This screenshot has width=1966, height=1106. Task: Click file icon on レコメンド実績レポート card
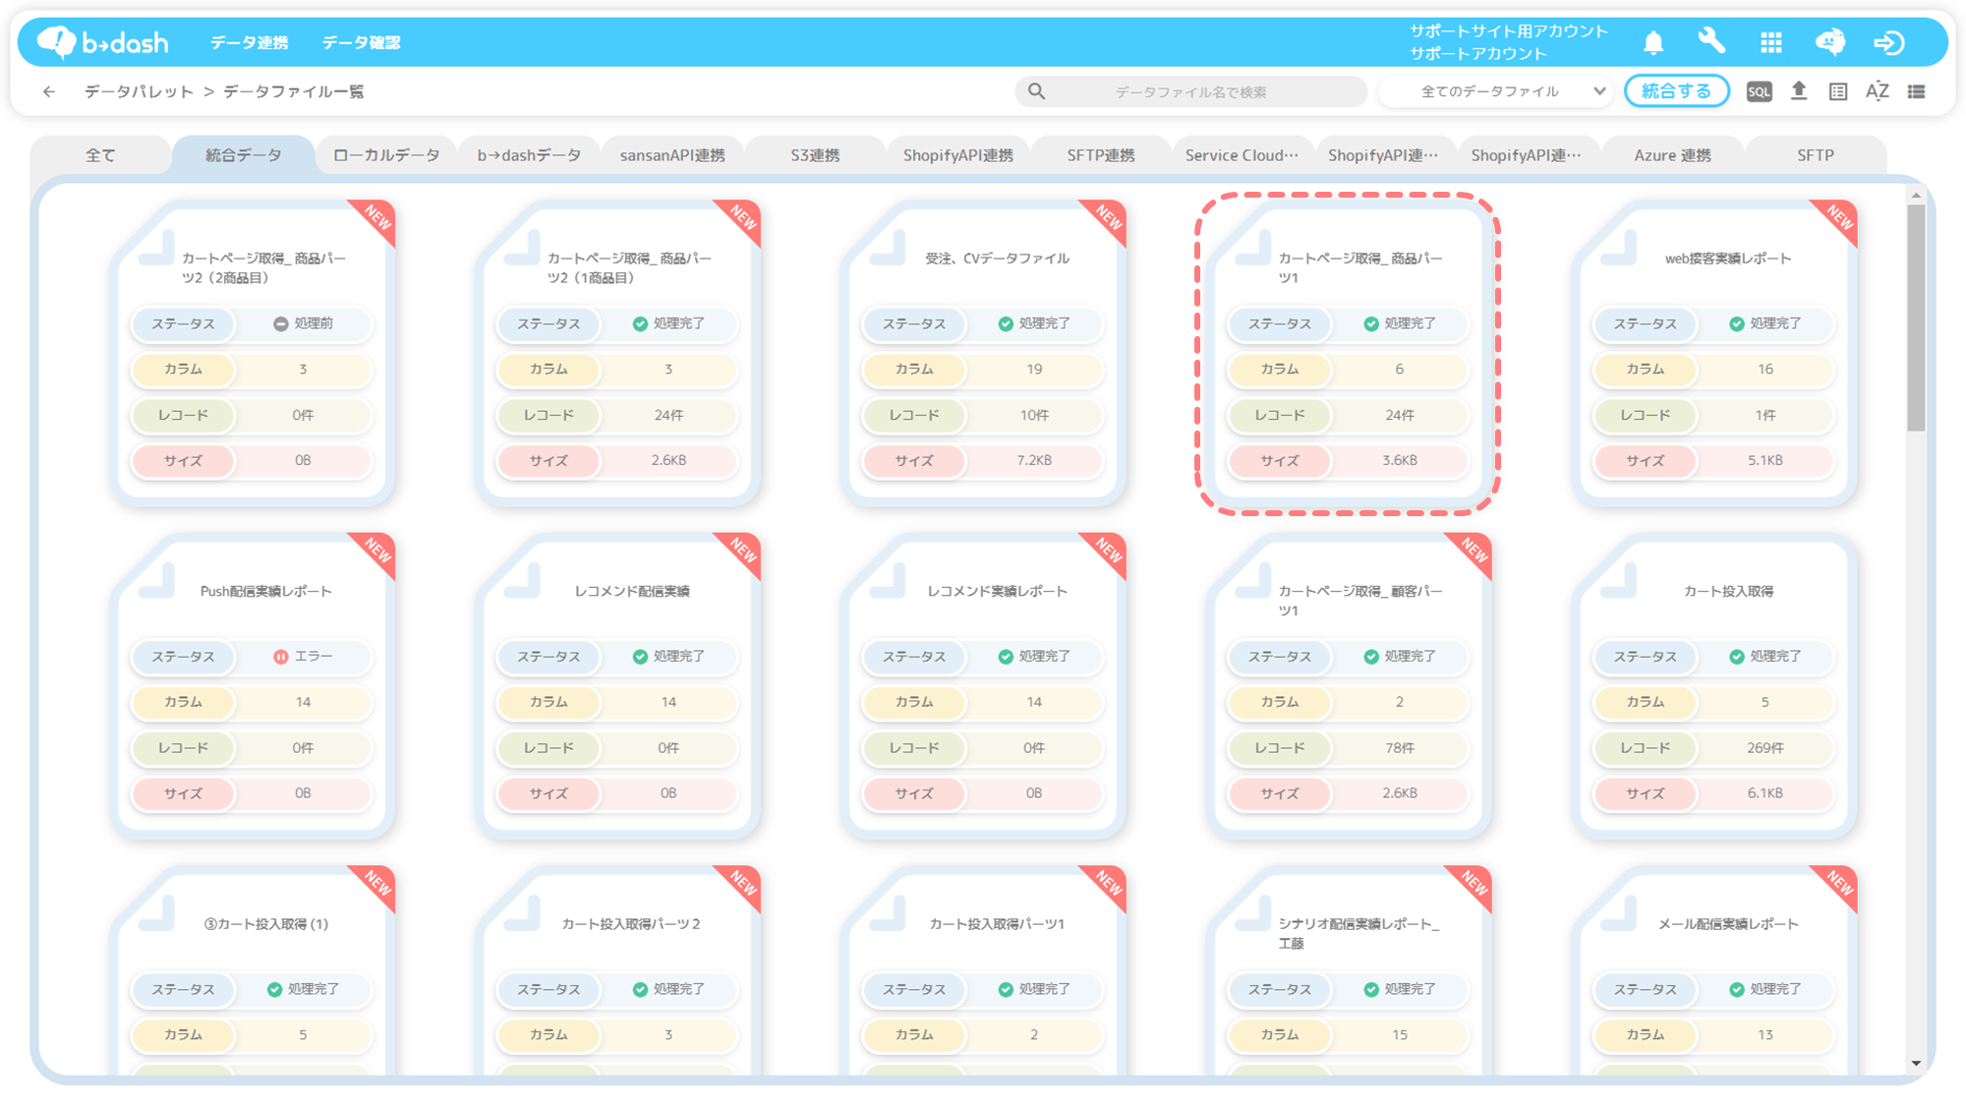[x=888, y=581]
